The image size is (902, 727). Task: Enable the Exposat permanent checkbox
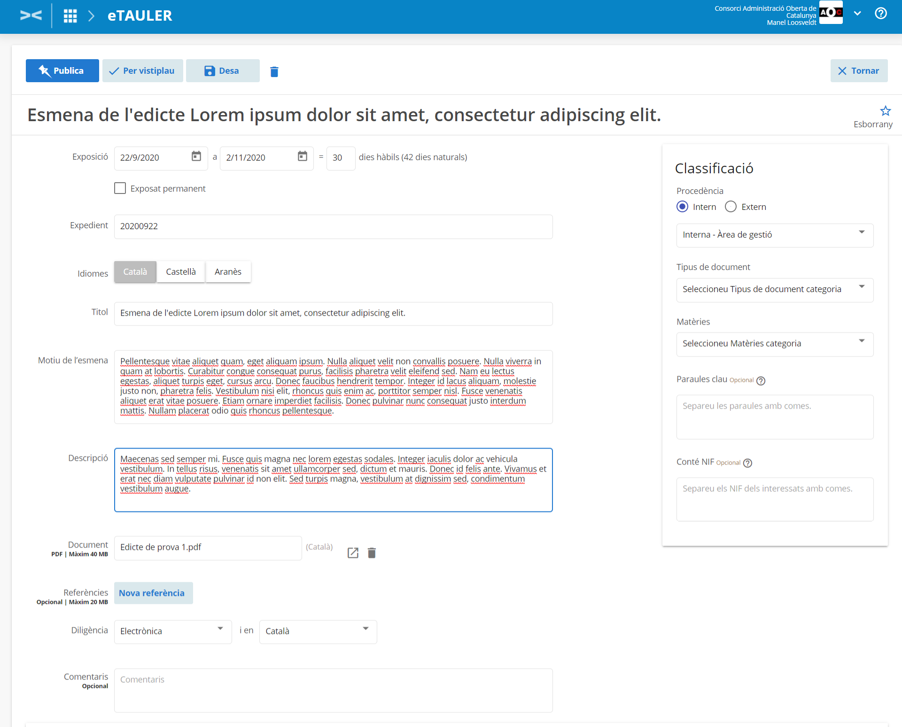pyautogui.click(x=120, y=188)
